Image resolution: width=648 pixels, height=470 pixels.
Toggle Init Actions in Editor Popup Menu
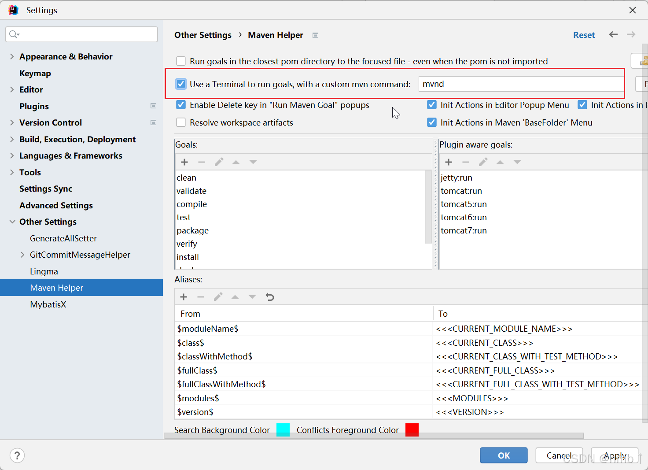coord(432,105)
